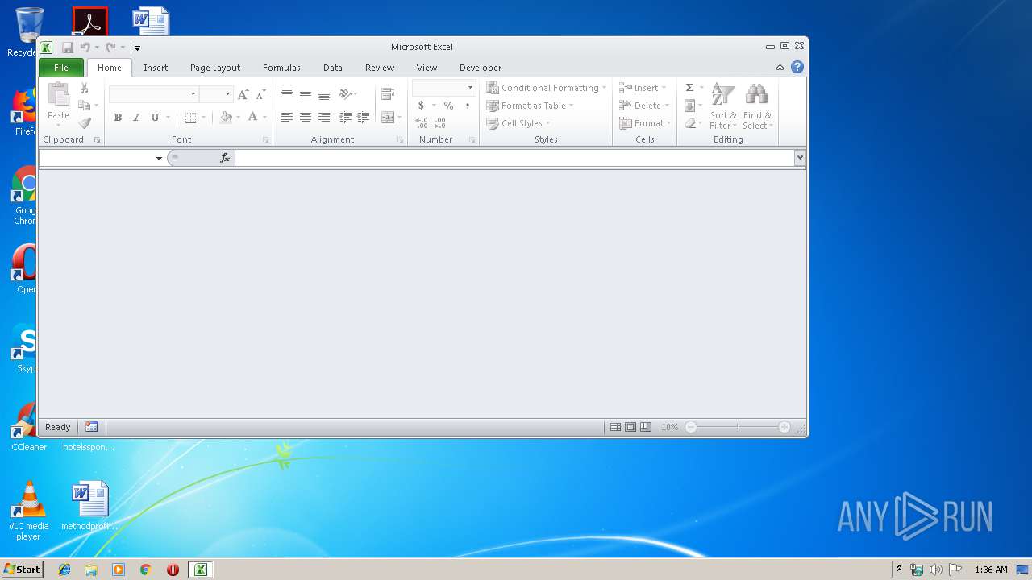Switch to the Developer tab
1032x580 pixels.
point(481,68)
